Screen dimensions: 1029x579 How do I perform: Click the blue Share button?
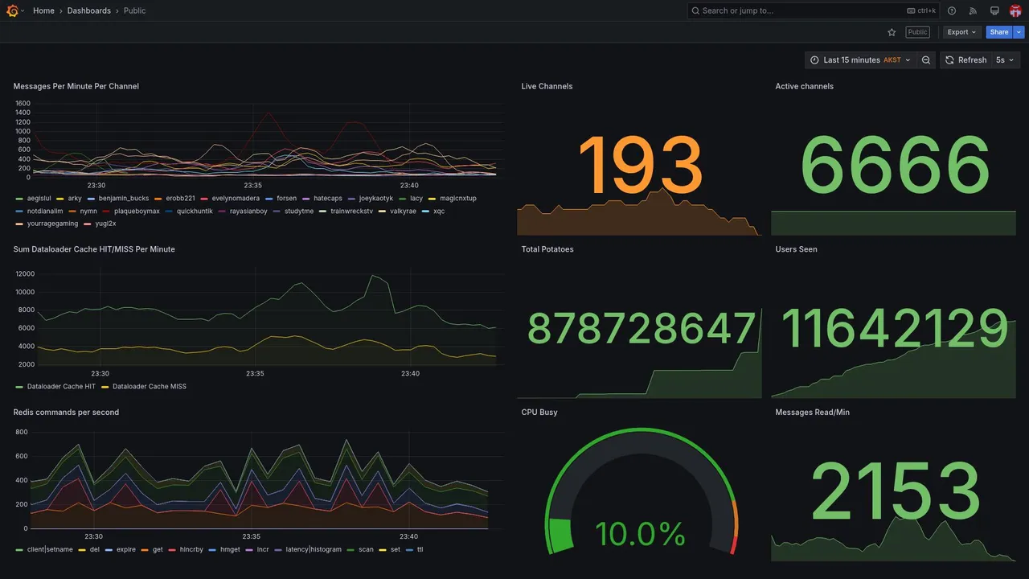(x=999, y=32)
